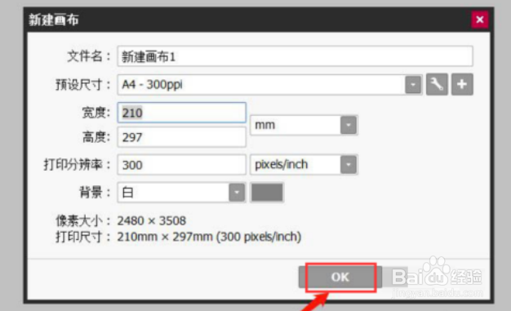Close the 新建画布 dialog

coord(480,20)
